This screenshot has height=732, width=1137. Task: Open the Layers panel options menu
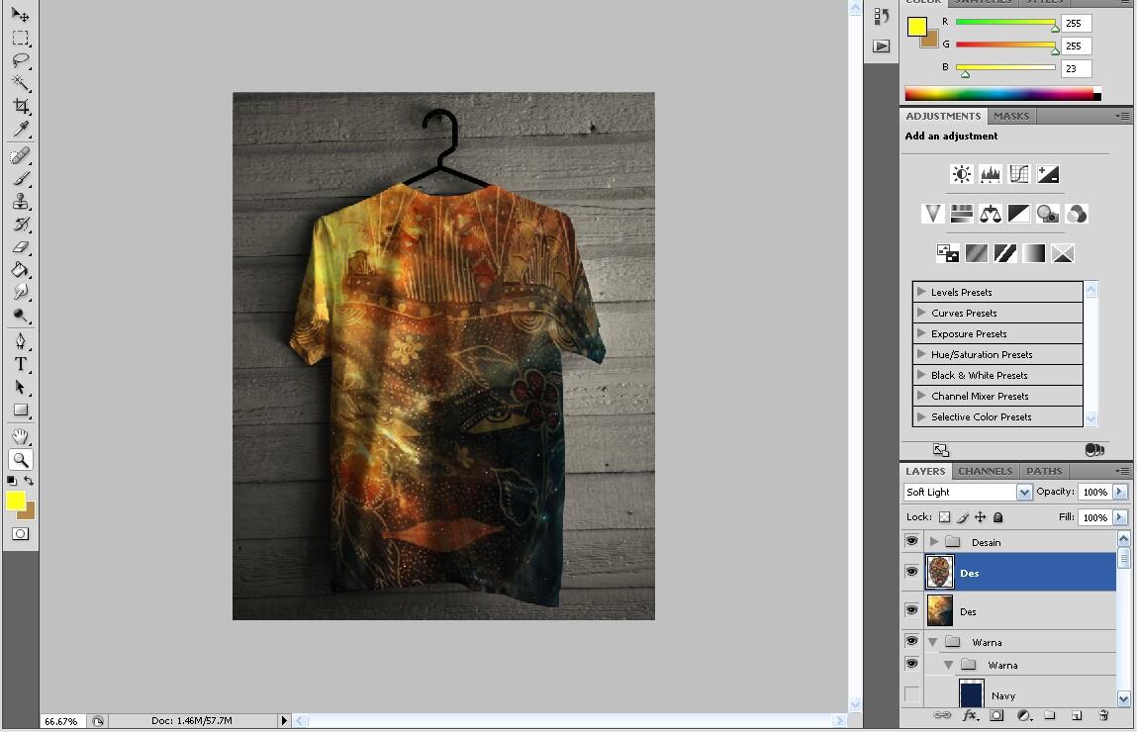[x=1122, y=471]
